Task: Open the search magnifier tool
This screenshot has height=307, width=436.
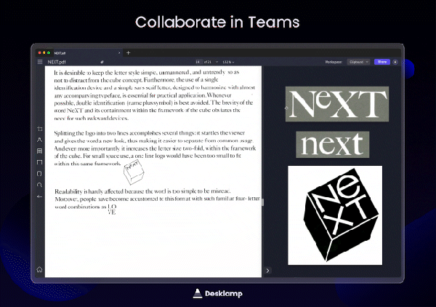Action: [x=39, y=185]
